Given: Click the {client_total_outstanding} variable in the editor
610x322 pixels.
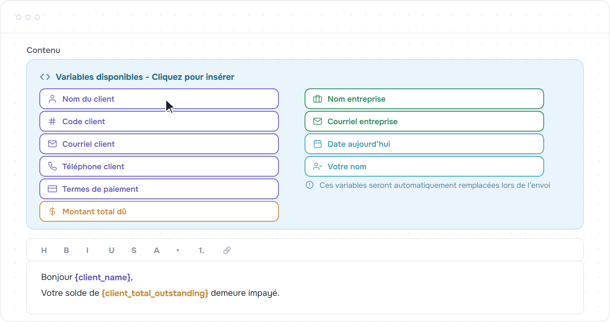Looking at the screenshot, I should click(155, 293).
